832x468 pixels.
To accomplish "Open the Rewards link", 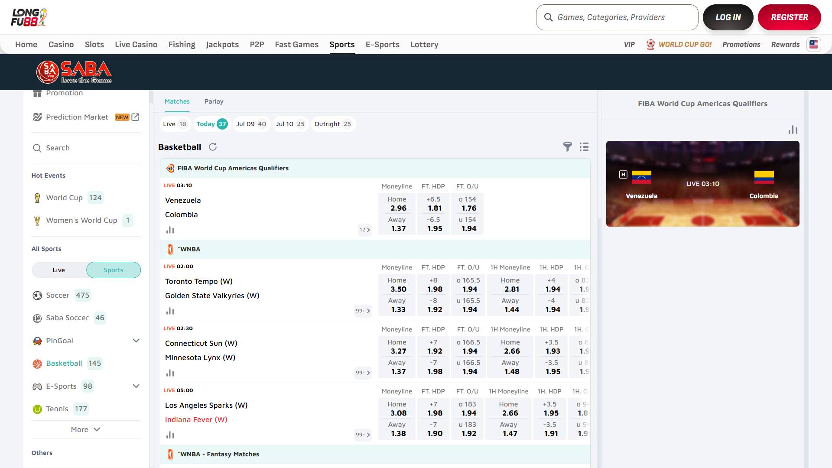I will pos(785,45).
